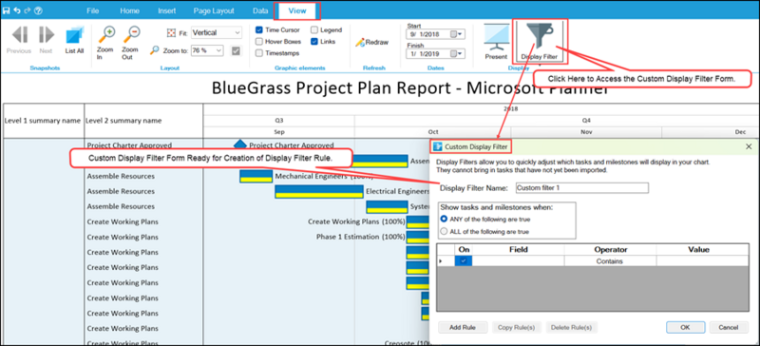This screenshot has height=346, width=760.
Task: Select the rule row arrow header
Action: (x=446, y=261)
